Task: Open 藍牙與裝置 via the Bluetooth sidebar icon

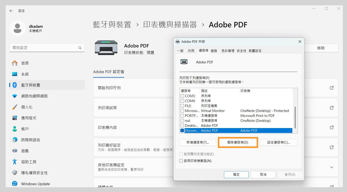Action: [x=14, y=85]
